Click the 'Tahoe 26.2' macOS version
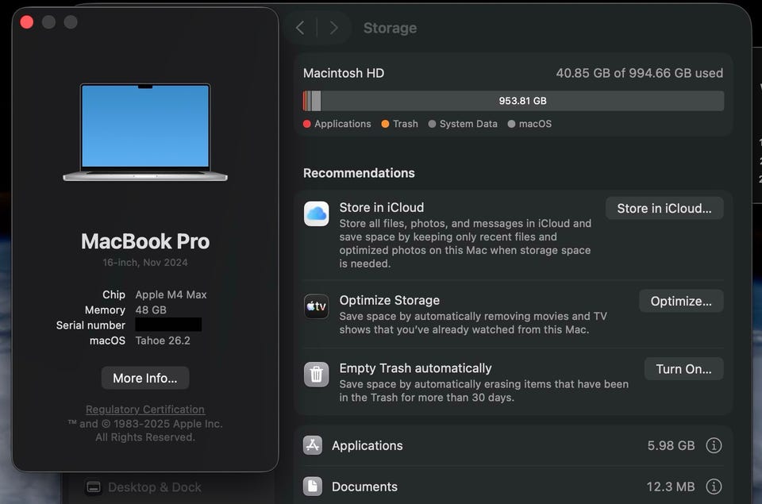This screenshot has height=504, width=762. click(163, 340)
